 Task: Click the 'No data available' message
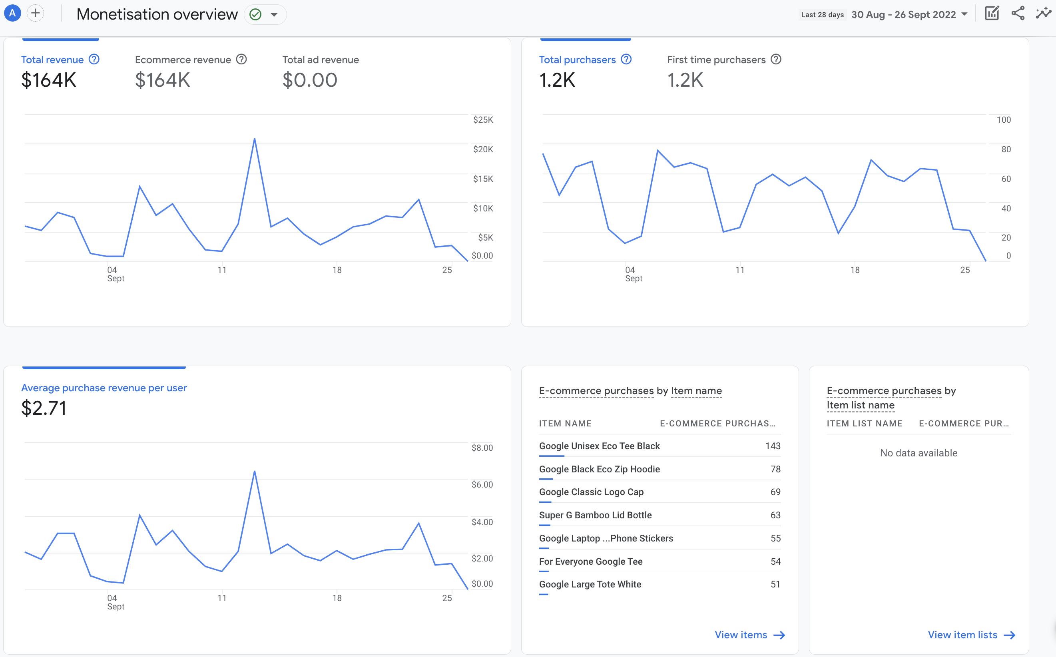point(919,453)
